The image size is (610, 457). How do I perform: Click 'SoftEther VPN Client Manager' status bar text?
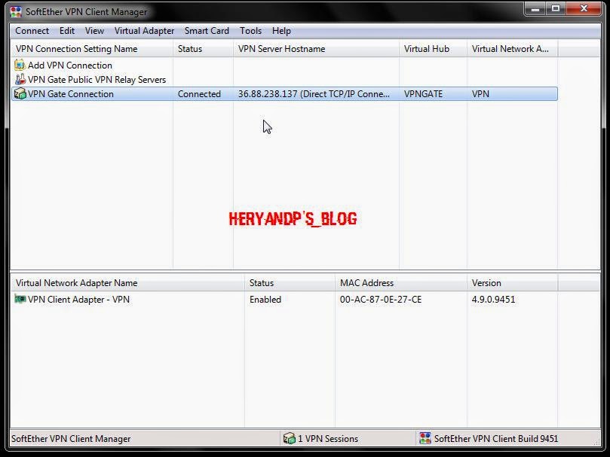pyautogui.click(x=71, y=439)
